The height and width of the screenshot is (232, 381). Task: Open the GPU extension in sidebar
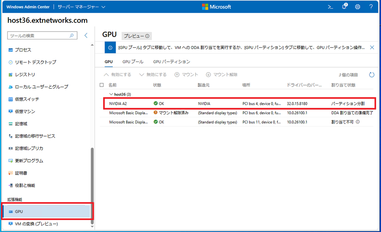point(46,212)
